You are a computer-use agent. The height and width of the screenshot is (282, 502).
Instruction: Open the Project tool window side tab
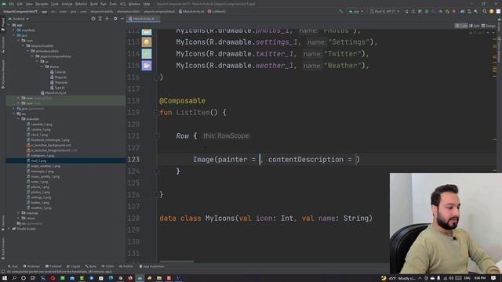coord(3,23)
